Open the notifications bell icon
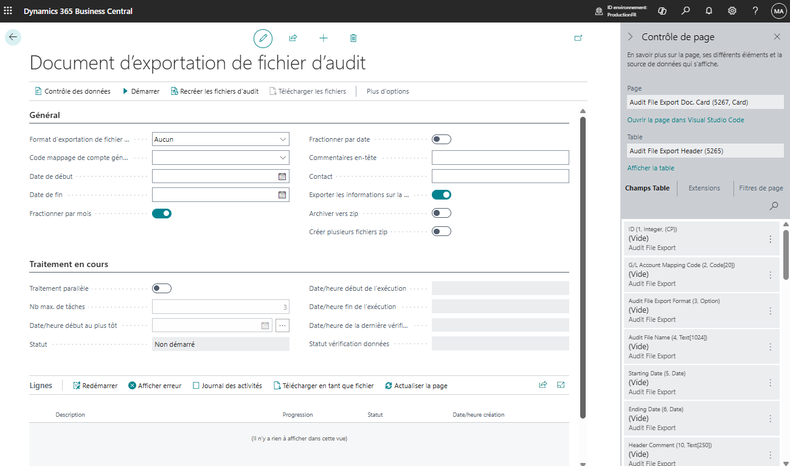This screenshot has width=790, height=466. tap(709, 11)
